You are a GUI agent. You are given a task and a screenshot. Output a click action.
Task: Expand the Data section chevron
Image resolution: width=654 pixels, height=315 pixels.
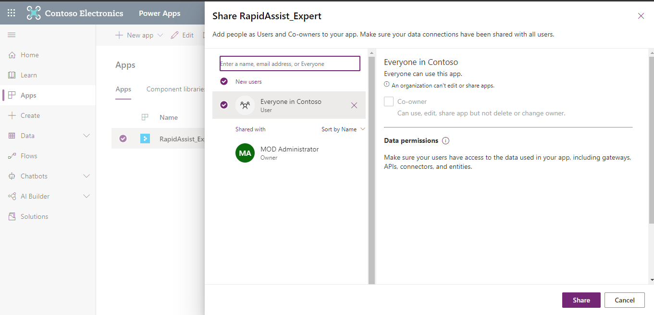[86, 136]
